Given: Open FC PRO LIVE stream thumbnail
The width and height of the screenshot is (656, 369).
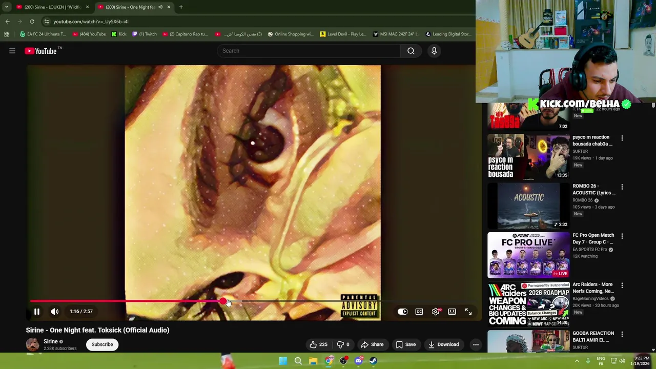Looking at the screenshot, I should point(528,255).
